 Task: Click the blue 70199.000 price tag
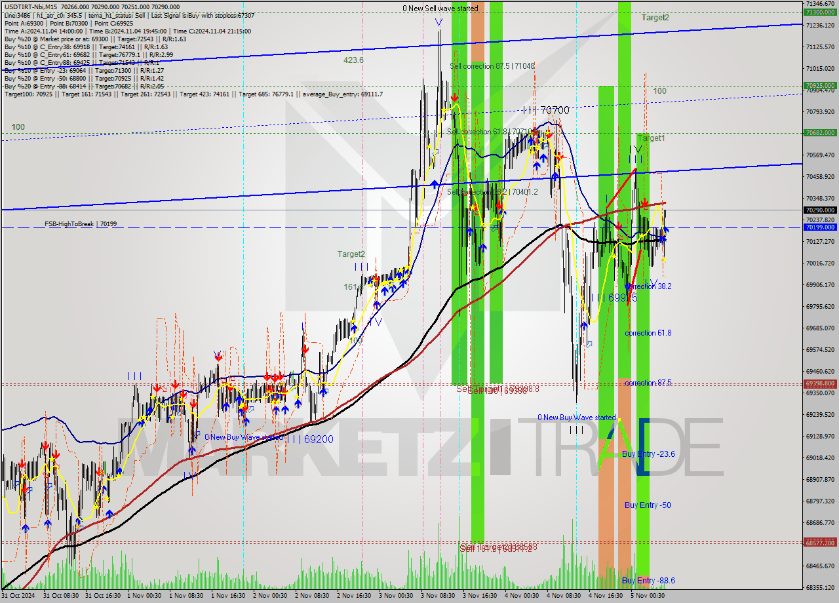point(820,227)
